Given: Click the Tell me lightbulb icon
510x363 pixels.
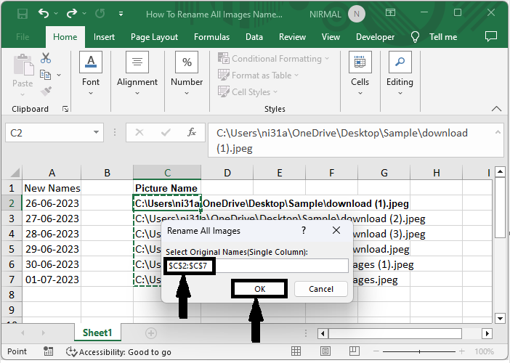Looking at the screenshot, I should [416, 37].
